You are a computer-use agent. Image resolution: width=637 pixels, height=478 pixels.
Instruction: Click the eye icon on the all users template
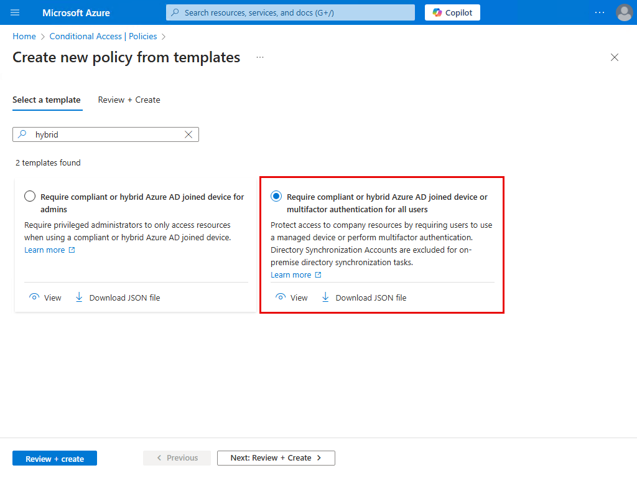[x=281, y=298]
